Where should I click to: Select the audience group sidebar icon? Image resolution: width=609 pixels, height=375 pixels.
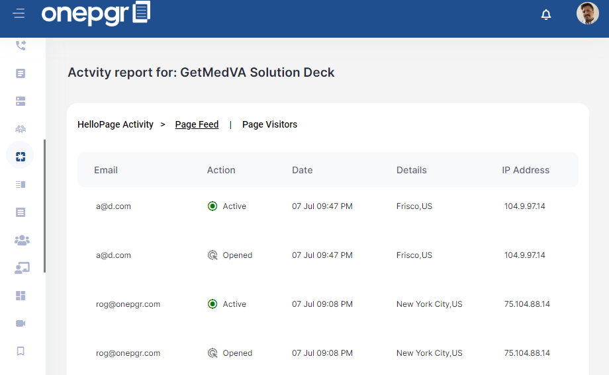tap(21, 129)
